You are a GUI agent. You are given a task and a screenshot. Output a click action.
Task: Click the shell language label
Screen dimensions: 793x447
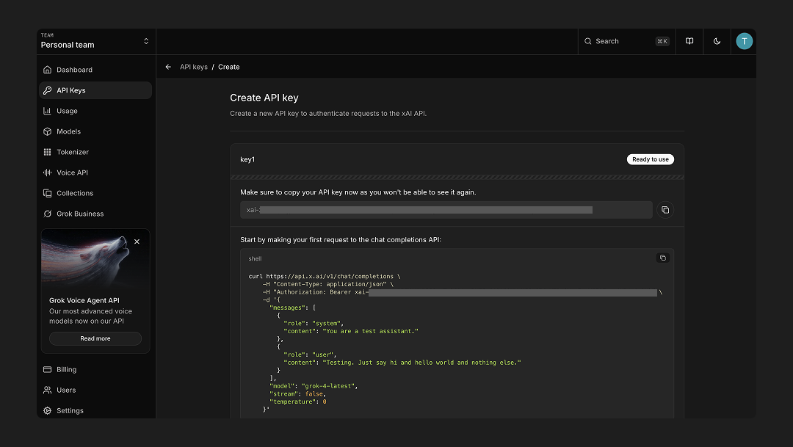[255, 259]
